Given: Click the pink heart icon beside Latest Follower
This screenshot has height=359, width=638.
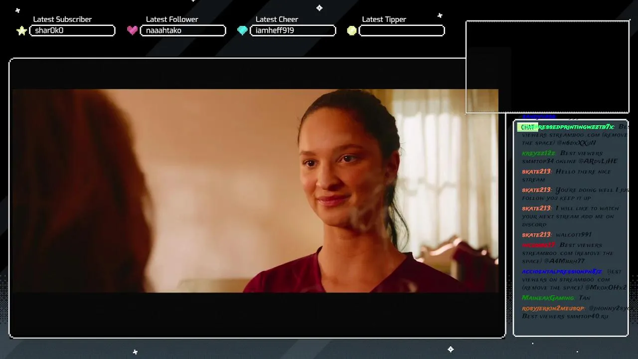Looking at the screenshot, I should click(132, 30).
